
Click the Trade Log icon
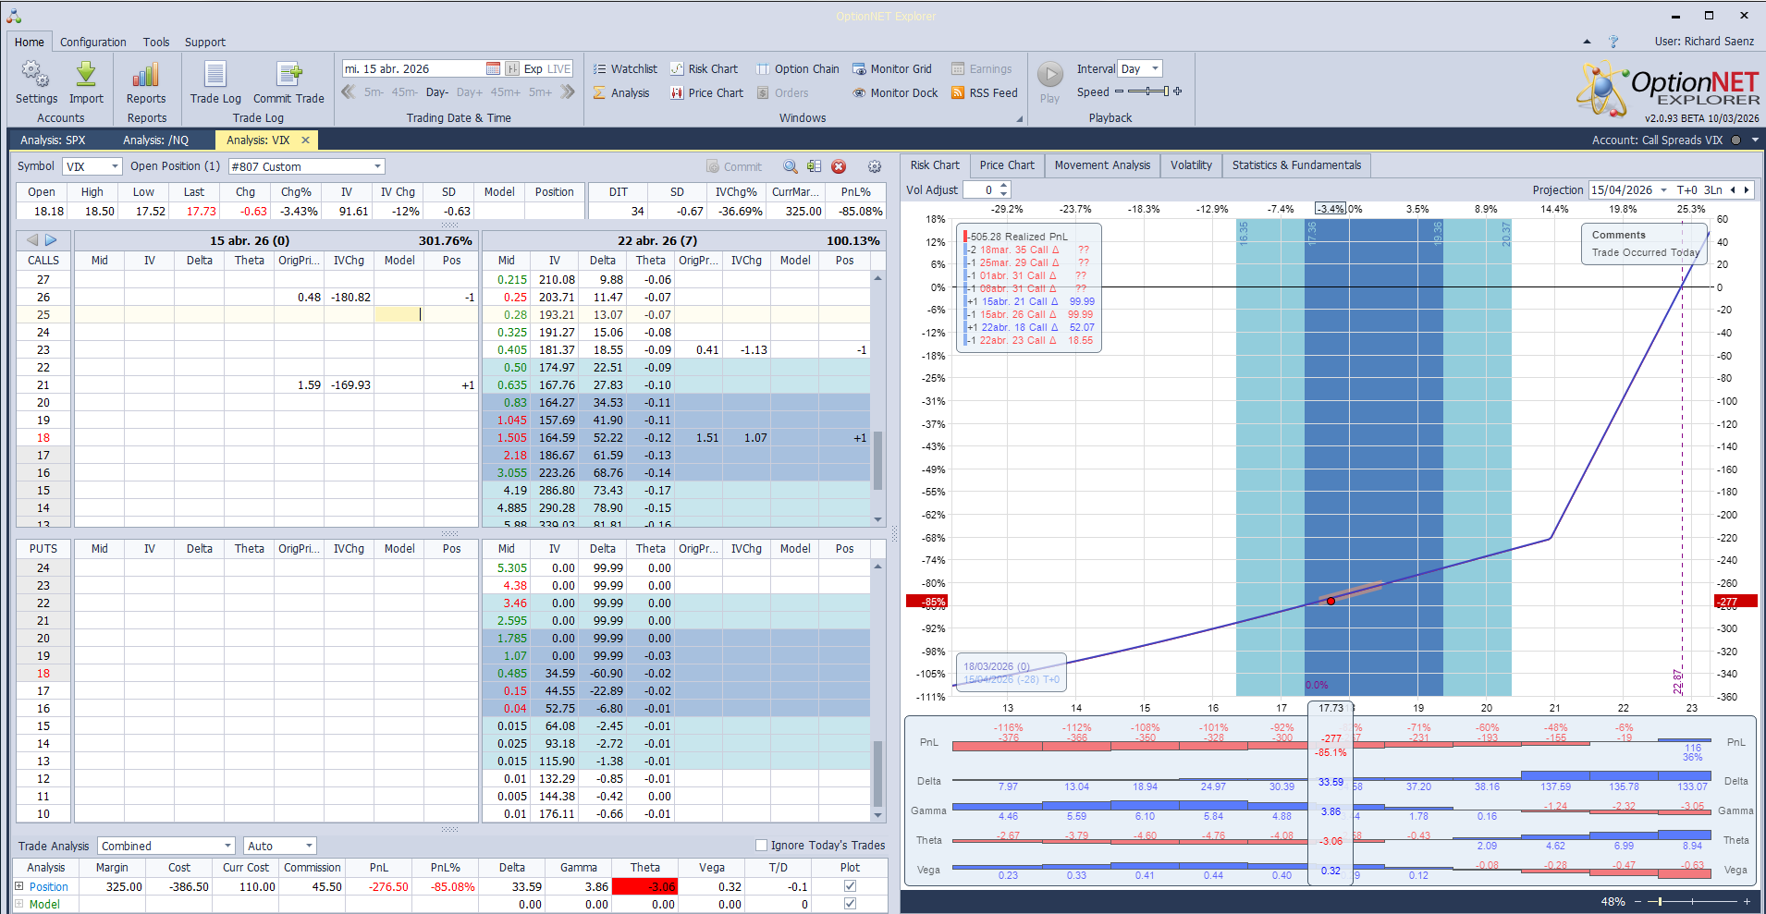215,83
